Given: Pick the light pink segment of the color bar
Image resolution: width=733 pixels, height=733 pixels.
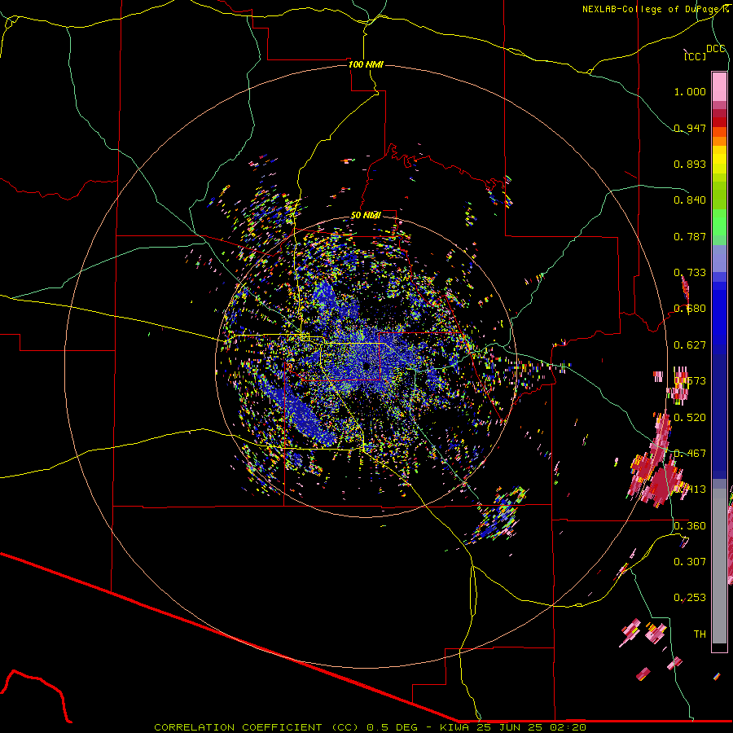Looking at the screenshot, I should point(719,86).
